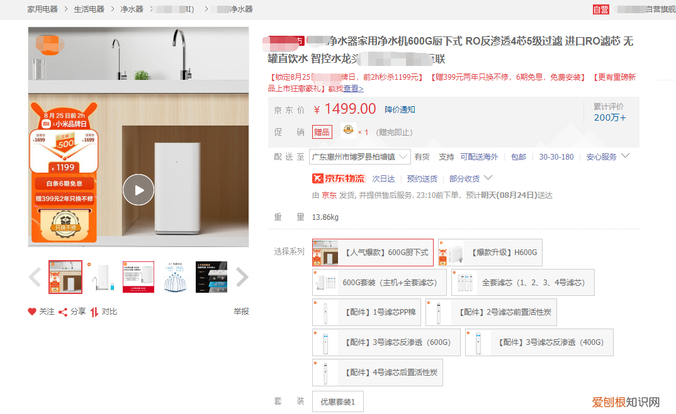Click the 分享 share icon
Image resolution: width=676 pixels, height=414 pixels.
tap(62, 311)
